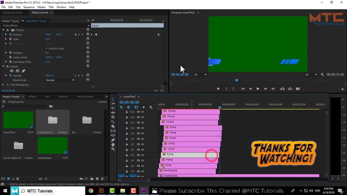Select the 5.png clip on V5
The height and width of the screenshot is (195, 347).
190,155
